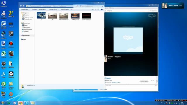187x105 pixels.
Task: Select Библиотеки in the navigation pane
Action: pos(26,23)
